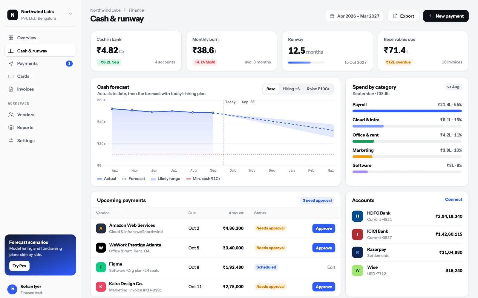Click the Reports layers icon
The width and height of the screenshot is (478, 298).
[x=11, y=128]
